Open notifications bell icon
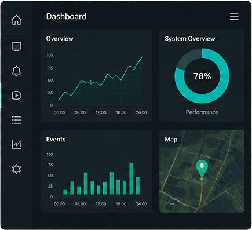The image size is (252, 230). (16, 71)
